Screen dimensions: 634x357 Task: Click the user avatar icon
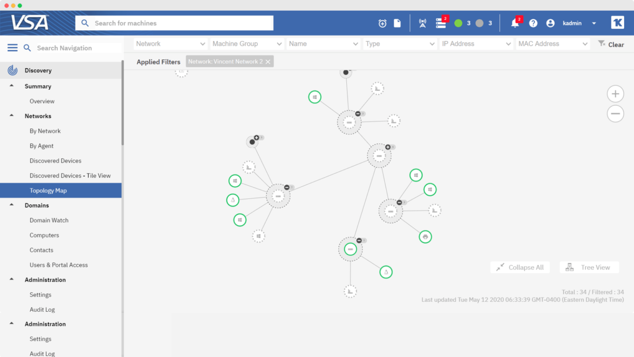coord(550,23)
